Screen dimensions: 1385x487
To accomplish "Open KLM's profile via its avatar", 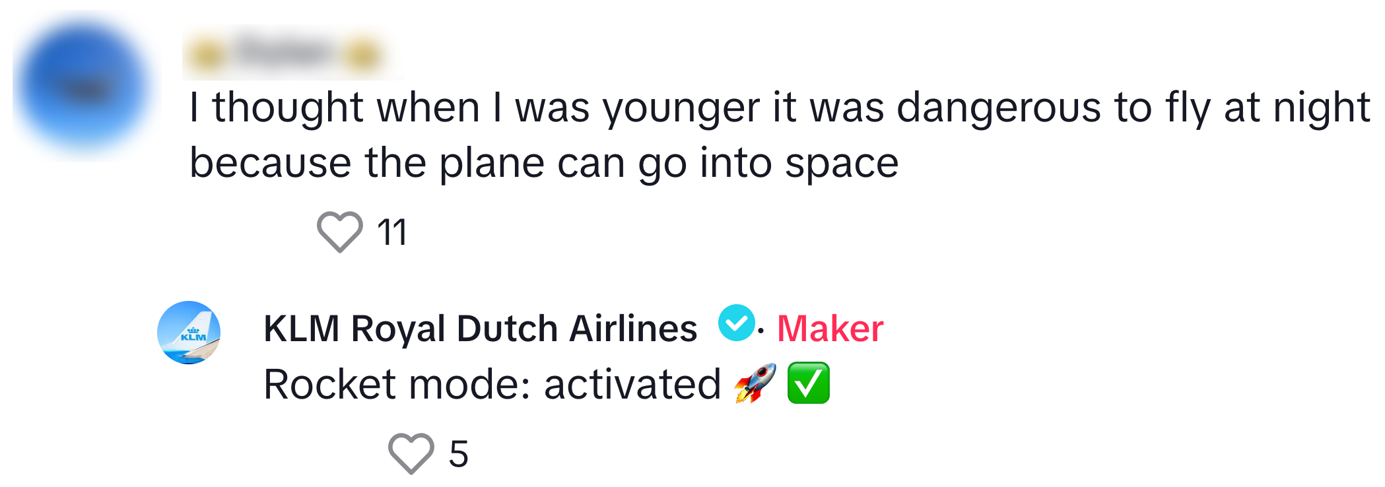I will 189,333.
